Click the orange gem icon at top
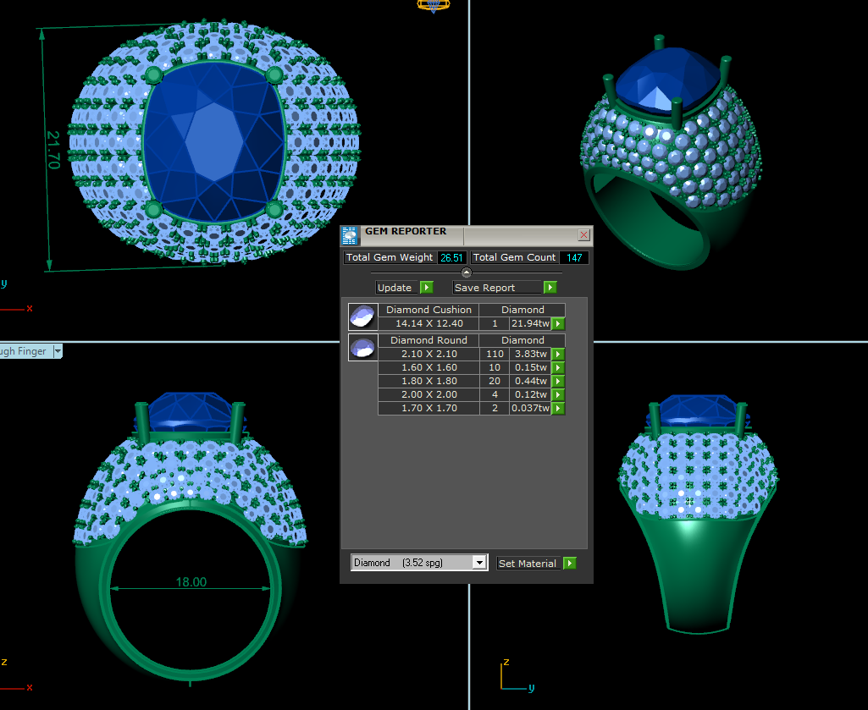The height and width of the screenshot is (710, 868). 434,6
